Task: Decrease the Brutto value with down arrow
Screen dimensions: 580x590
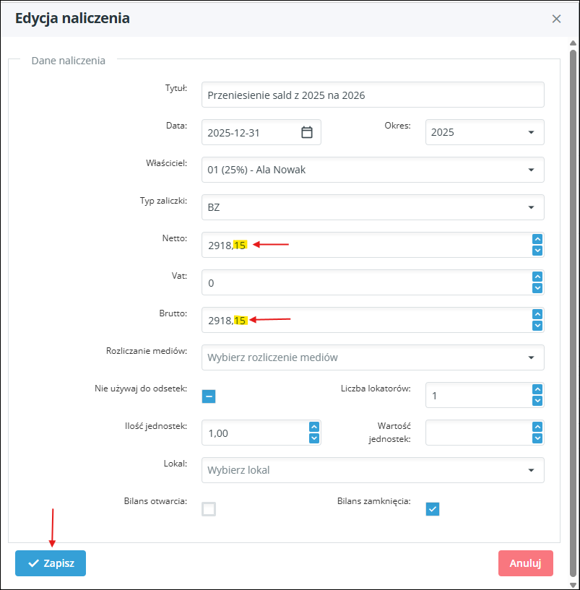Action: 537,326
